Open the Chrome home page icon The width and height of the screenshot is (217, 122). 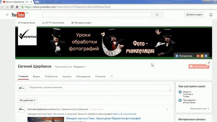(x=17, y=7)
